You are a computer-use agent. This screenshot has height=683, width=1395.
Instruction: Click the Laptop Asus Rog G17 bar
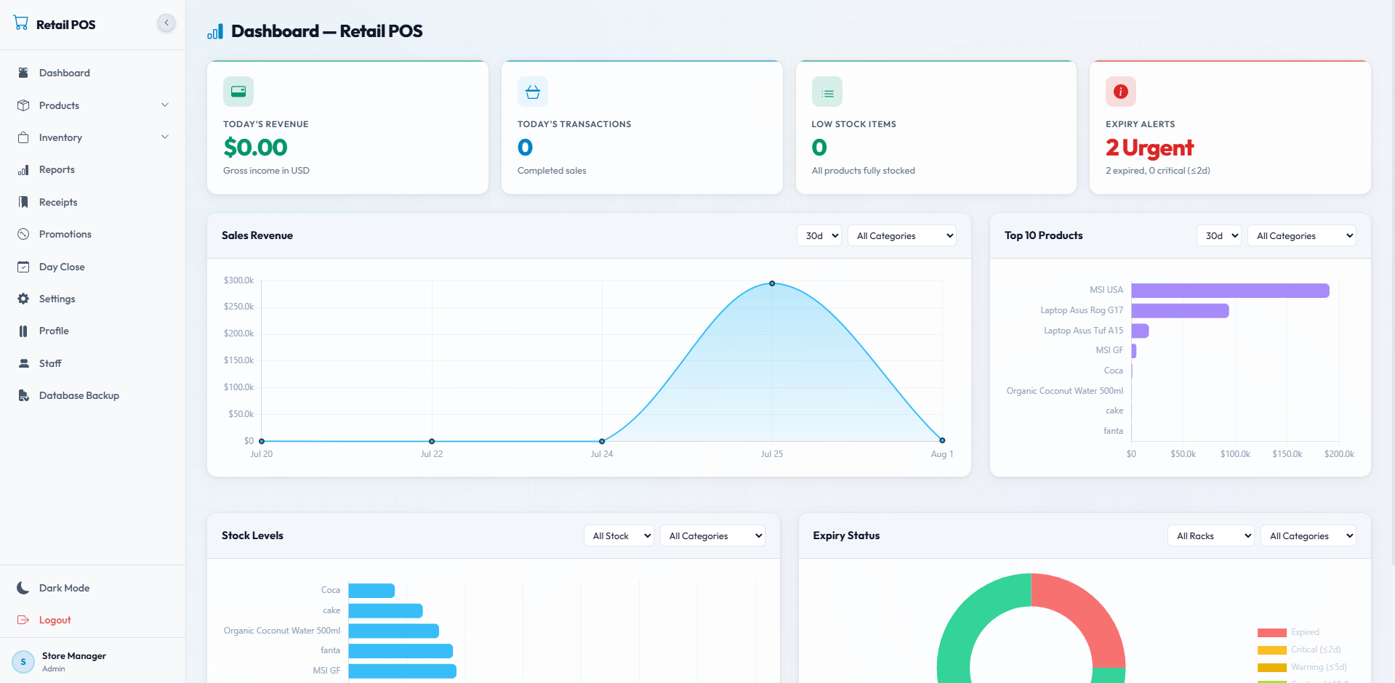1180,311
